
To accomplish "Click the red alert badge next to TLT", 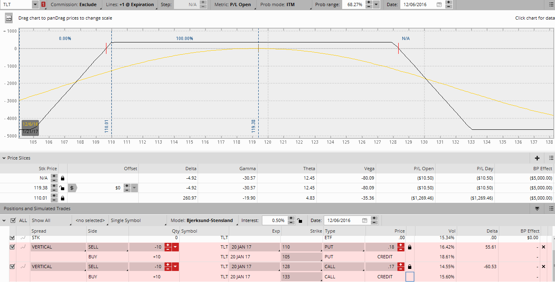I will [43, 4].
